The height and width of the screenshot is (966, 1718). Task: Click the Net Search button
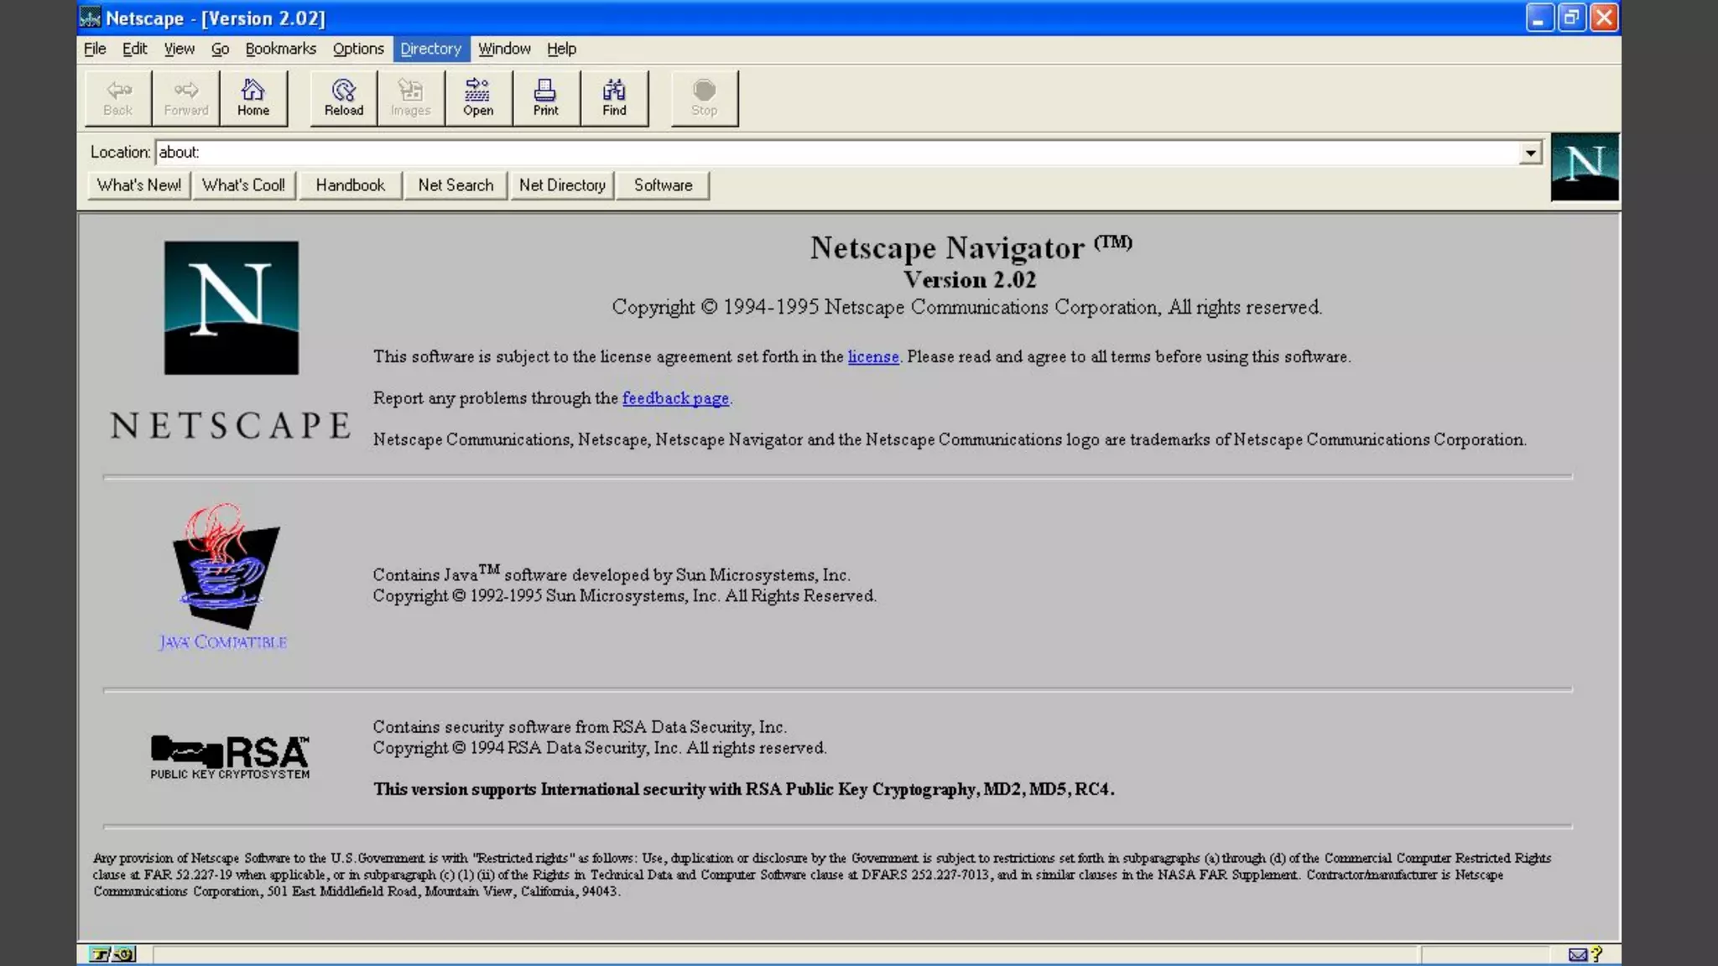click(456, 185)
